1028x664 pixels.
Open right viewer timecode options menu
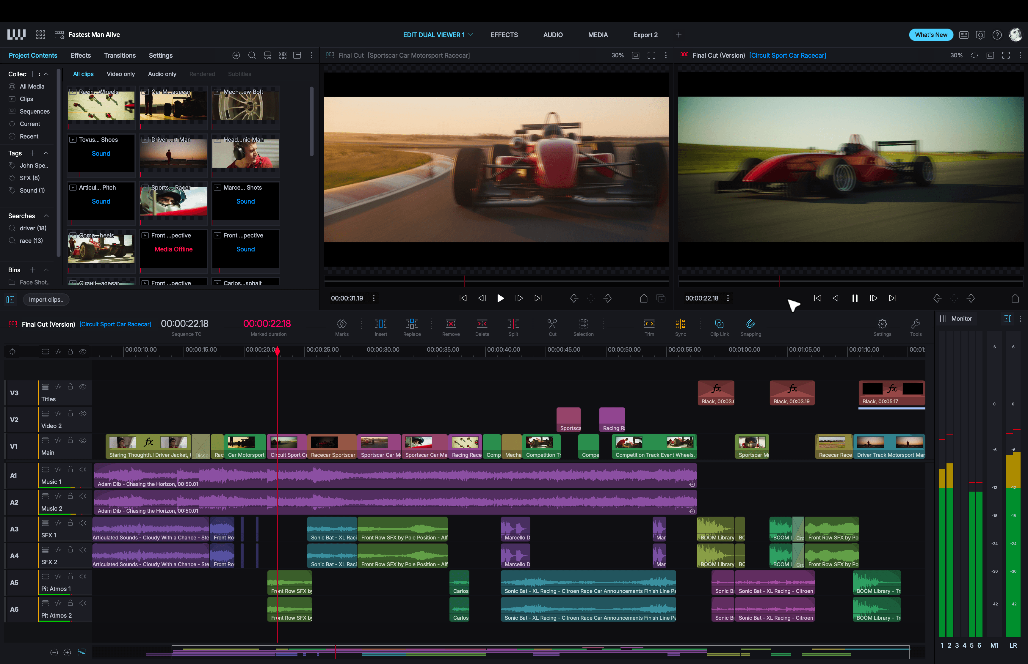[728, 298]
